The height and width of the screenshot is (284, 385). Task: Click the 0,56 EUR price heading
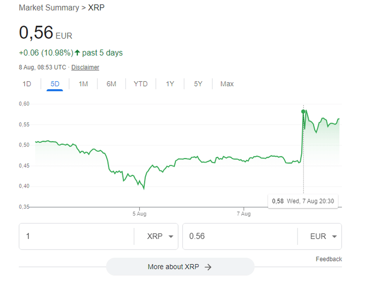coord(46,33)
